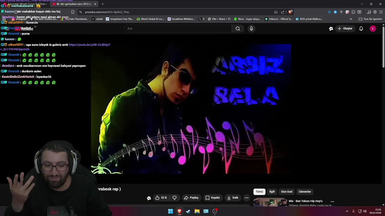Select the İlgili filter chip
Screen dimensions: 385x216
click(x=272, y=192)
